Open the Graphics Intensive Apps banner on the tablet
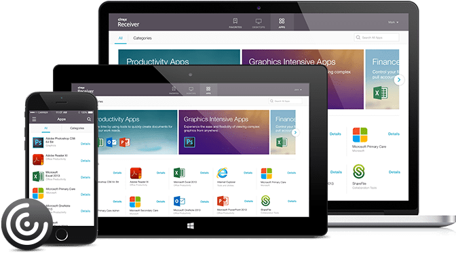This screenshot has width=456, height=253. click(224, 132)
